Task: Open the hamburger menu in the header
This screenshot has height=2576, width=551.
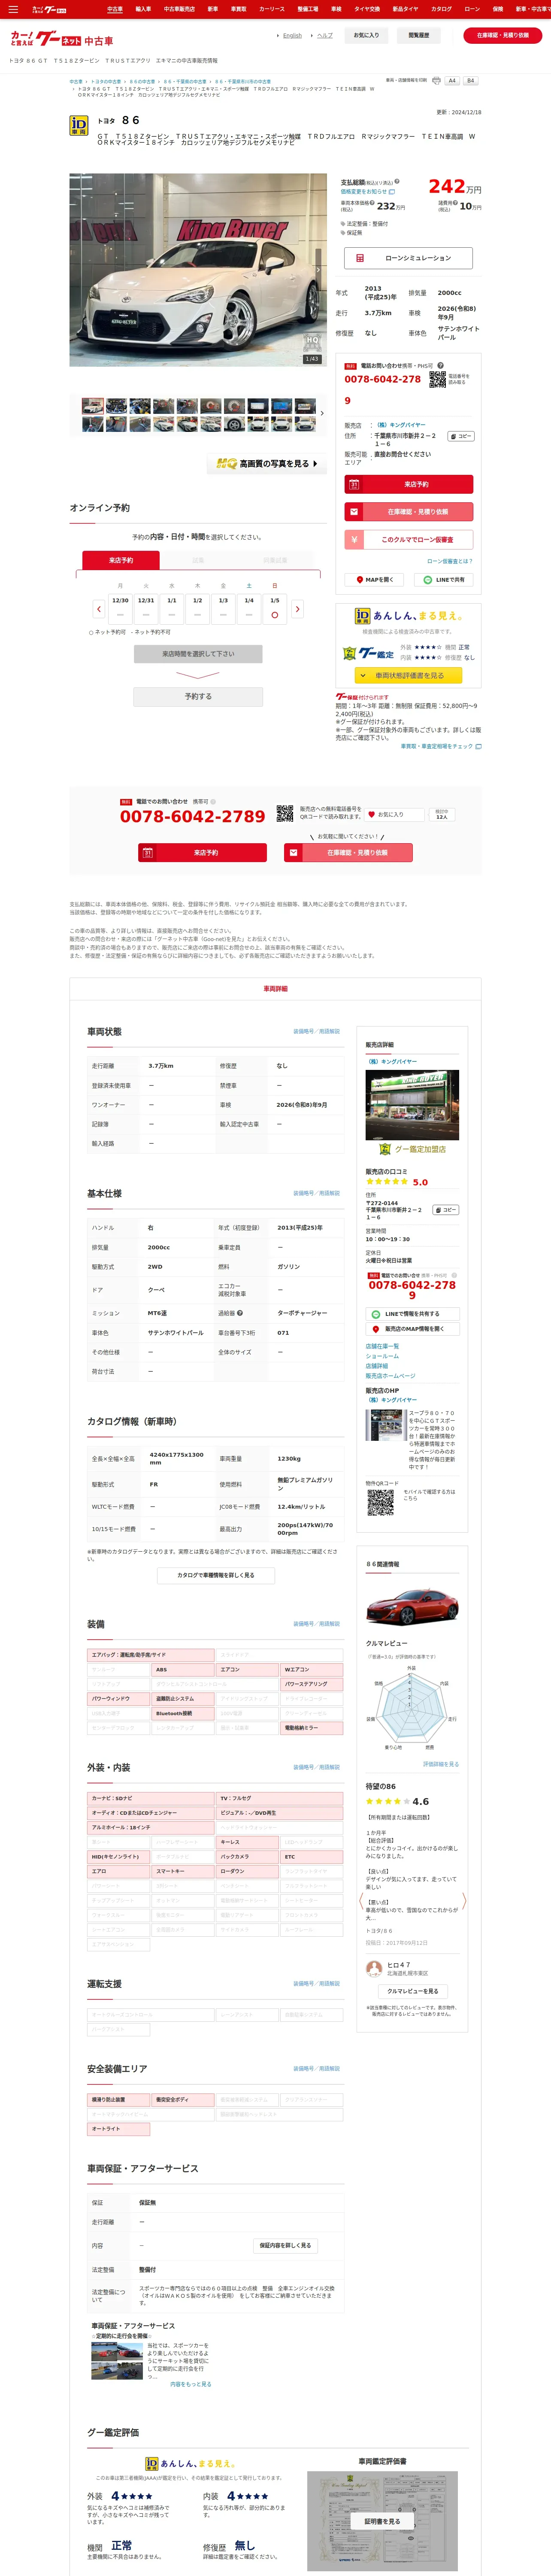Action: click(12, 9)
